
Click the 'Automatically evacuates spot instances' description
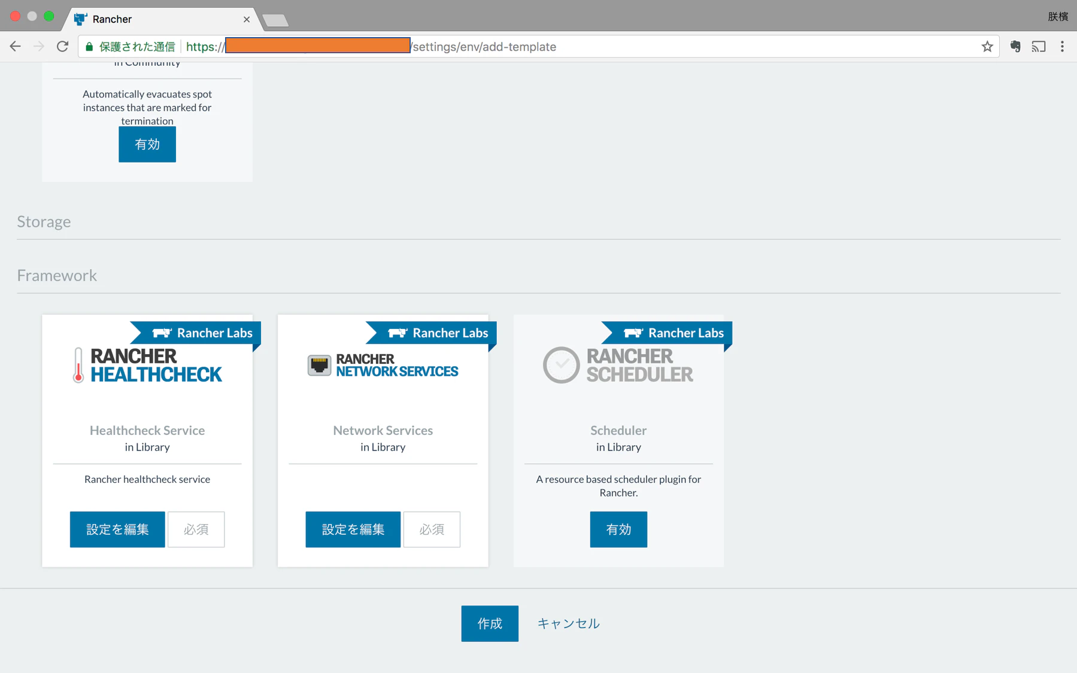[x=147, y=108]
